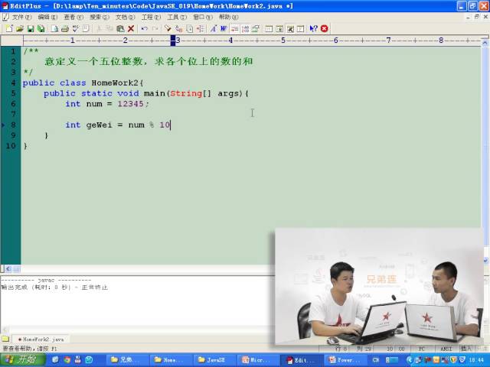The image size is (490, 367).
Task: Open the 查看(V) menu
Action: click(x=73, y=17)
